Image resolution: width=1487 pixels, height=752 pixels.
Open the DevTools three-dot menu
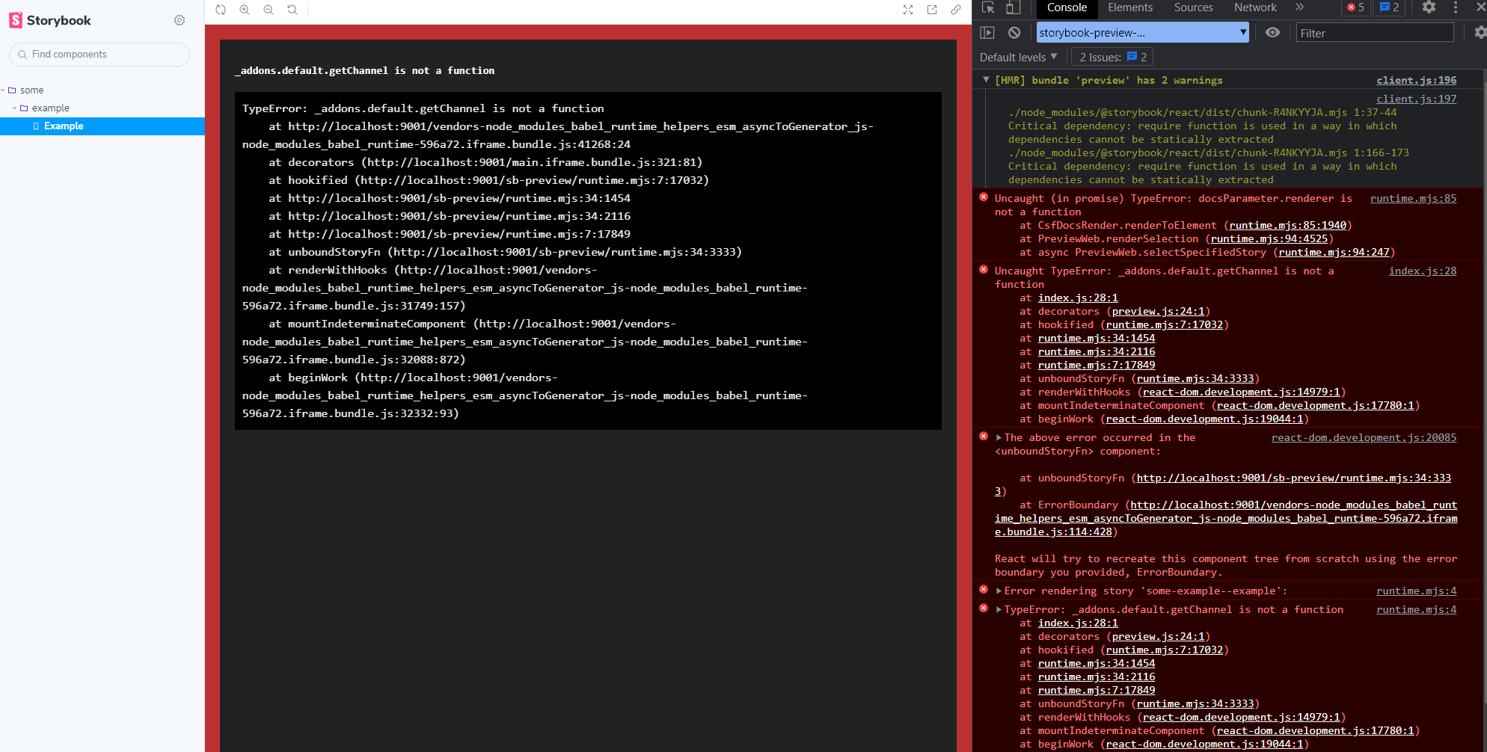point(1456,7)
